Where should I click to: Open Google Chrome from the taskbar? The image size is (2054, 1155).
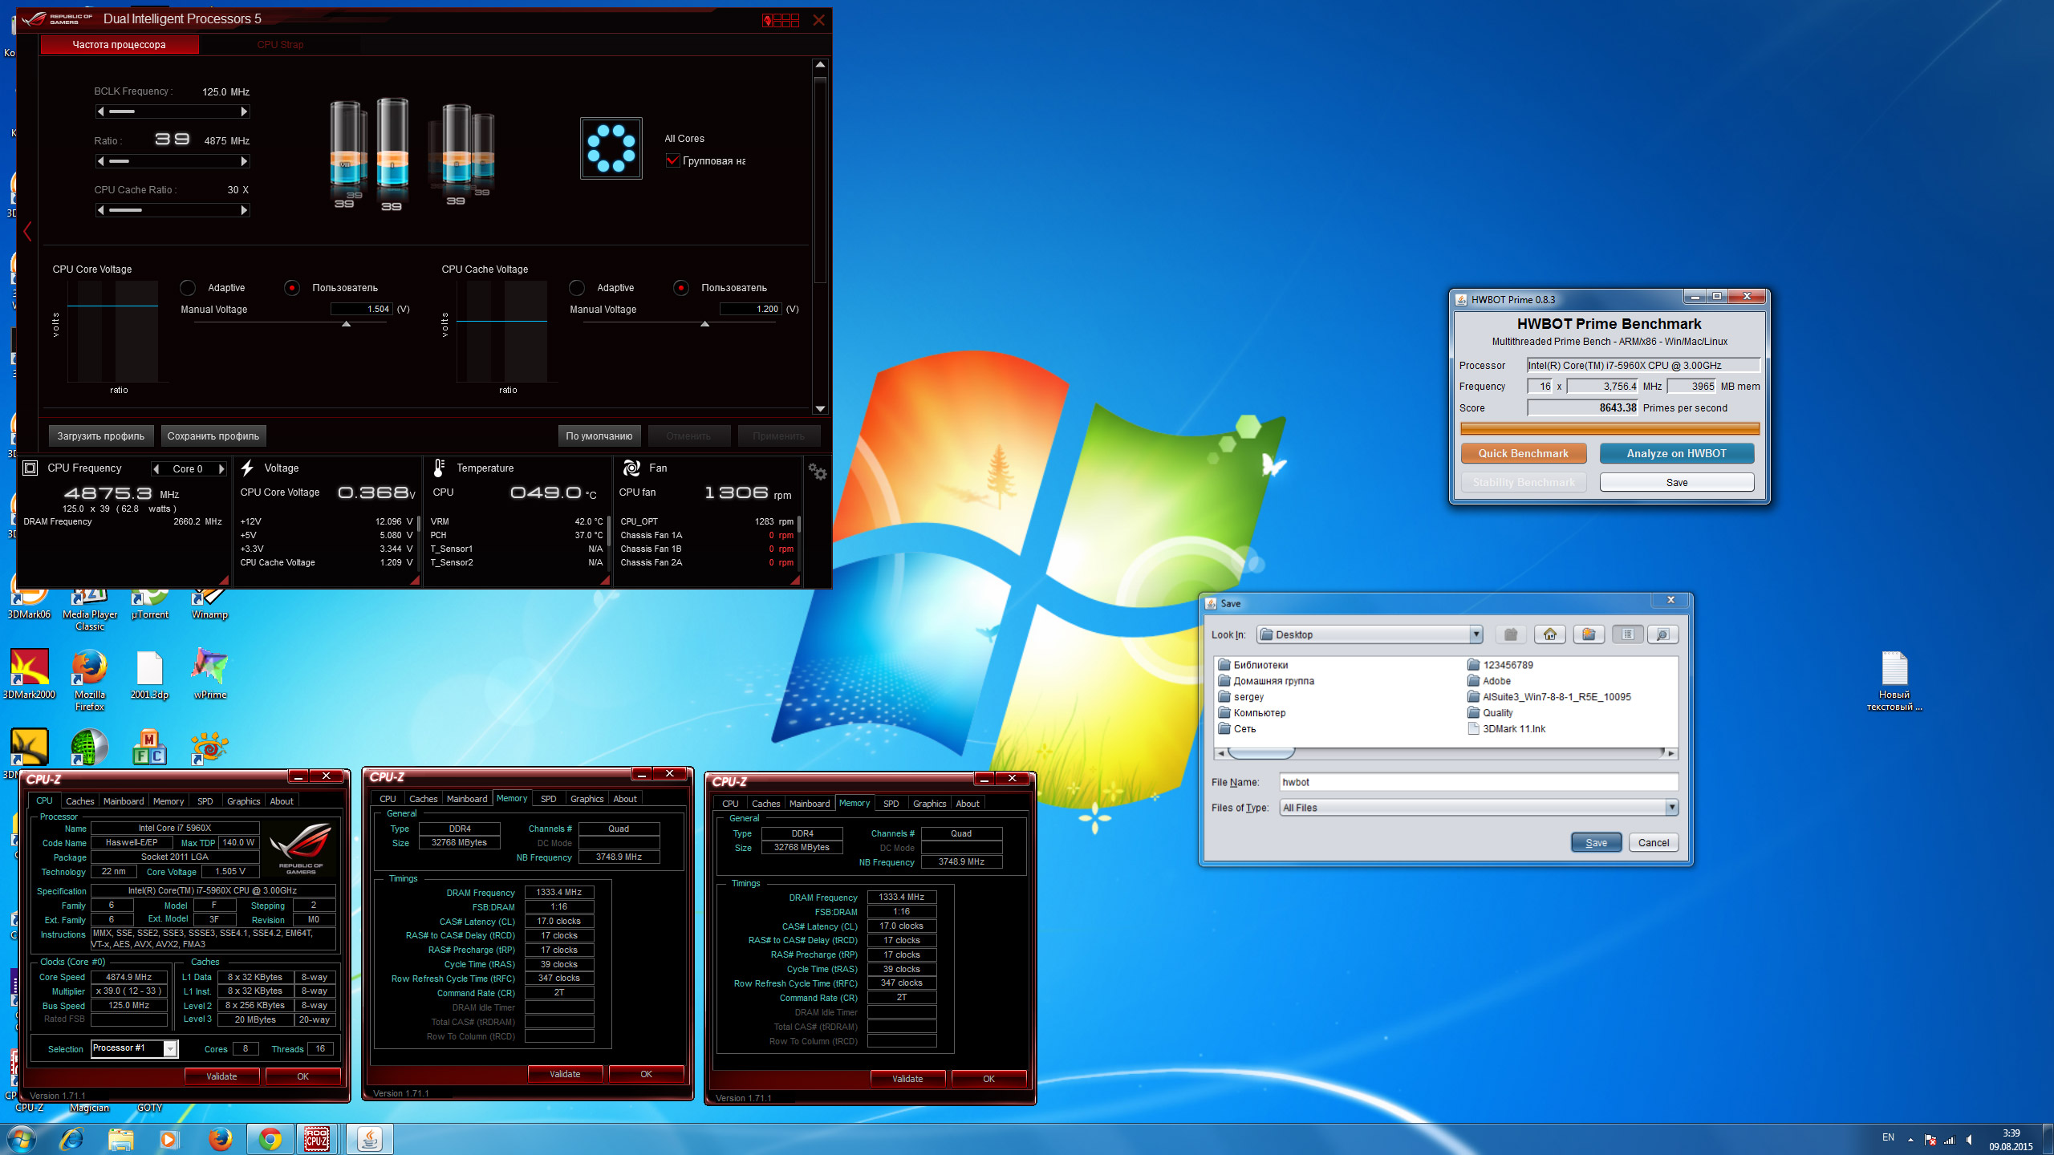point(270,1138)
